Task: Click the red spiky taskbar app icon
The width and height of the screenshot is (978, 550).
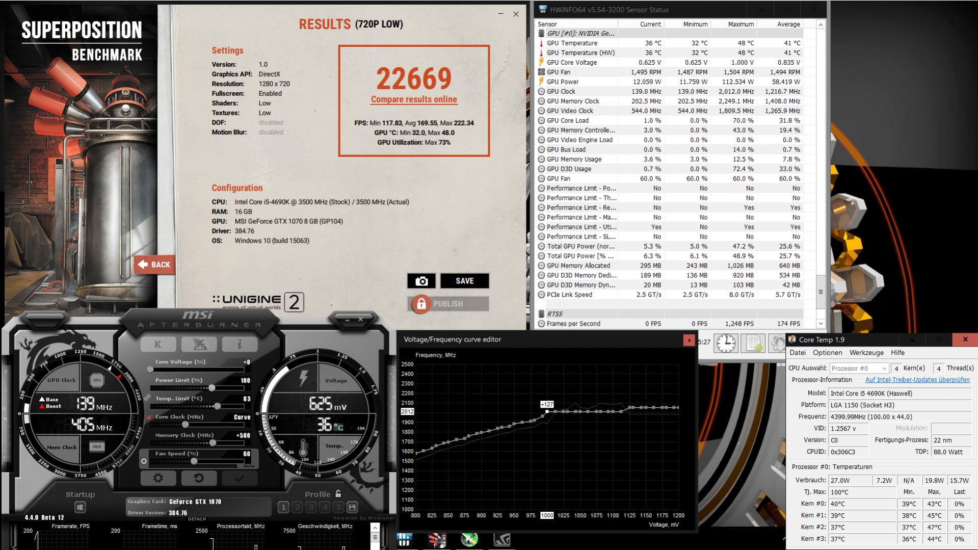Action: (x=437, y=539)
